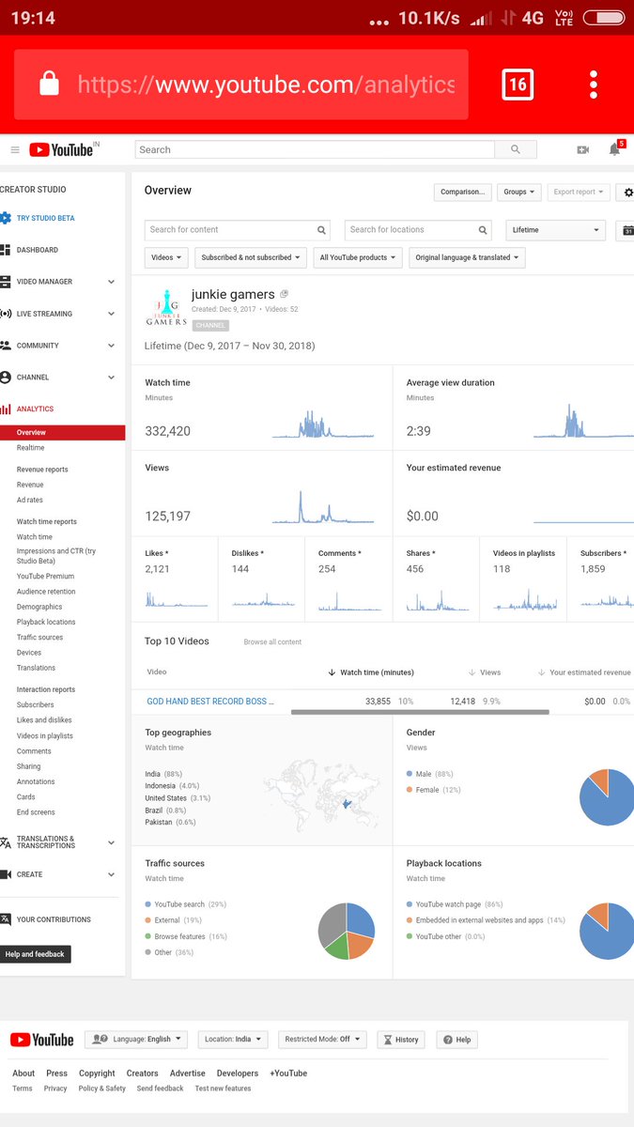Image resolution: width=634 pixels, height=1127 pixels.
Task: Open the hamburger guide menu
Action: tap(15, 149)
